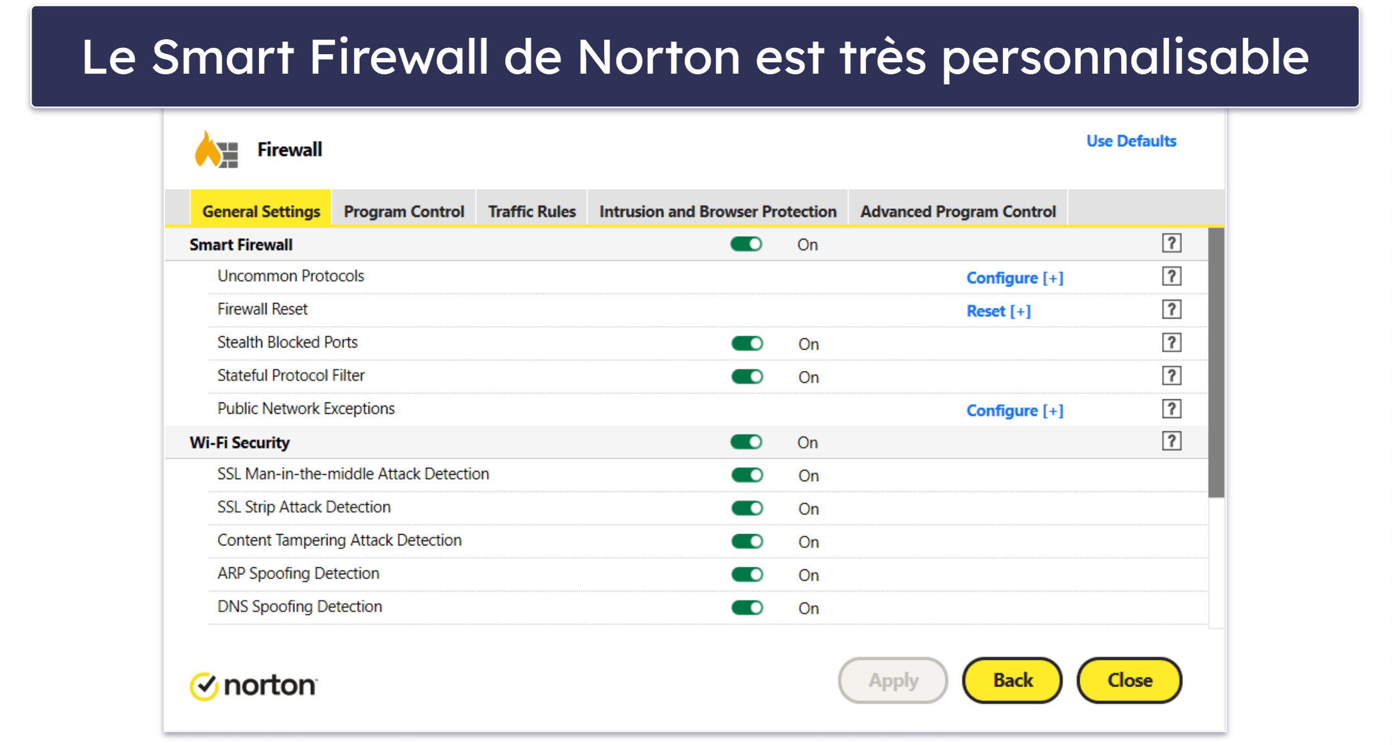Disable SSL Man-in-the-middle Attack Detection
Image resolution: width=1392 pixels, height=745 pixels.
click(x=747, y=475)
